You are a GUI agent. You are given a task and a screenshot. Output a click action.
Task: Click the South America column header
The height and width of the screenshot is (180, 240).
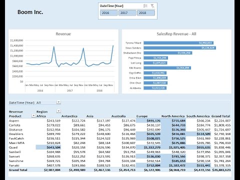point(198,116)
